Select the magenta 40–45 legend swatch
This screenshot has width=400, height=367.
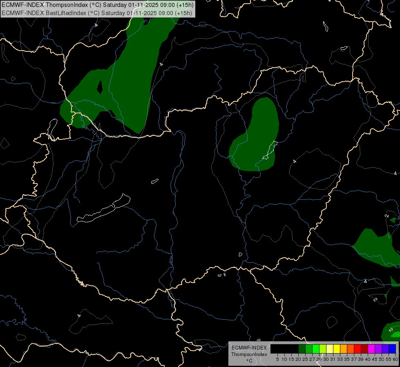pos(371,349)
